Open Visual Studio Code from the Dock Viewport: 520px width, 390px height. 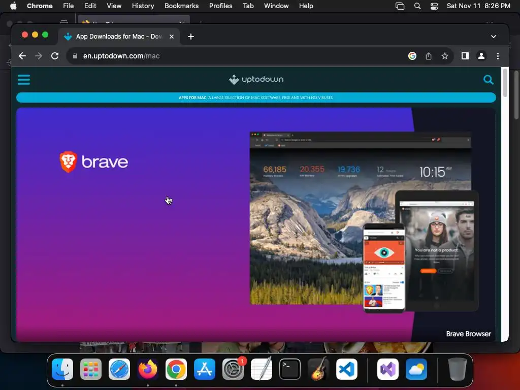(347, 369)
